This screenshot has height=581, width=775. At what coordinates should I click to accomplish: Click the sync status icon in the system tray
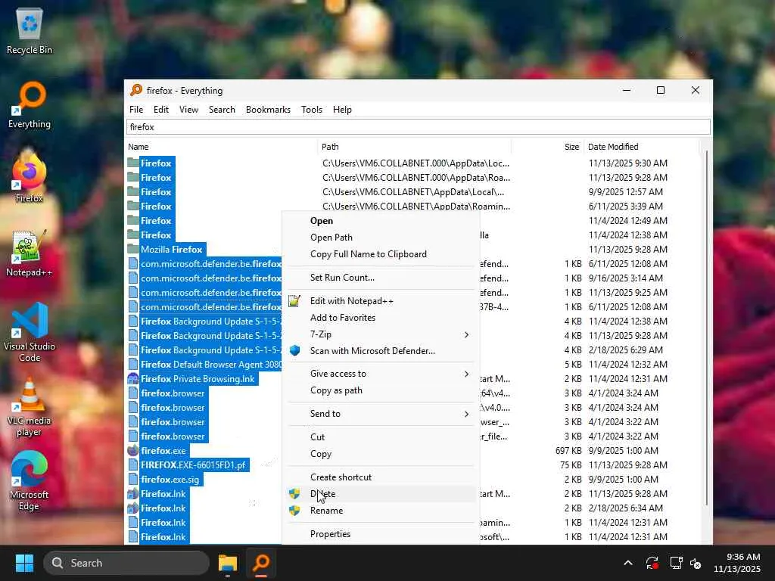coord(652,563)
